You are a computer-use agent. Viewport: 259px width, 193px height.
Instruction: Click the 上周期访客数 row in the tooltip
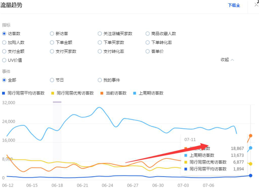tap(214, 156)
